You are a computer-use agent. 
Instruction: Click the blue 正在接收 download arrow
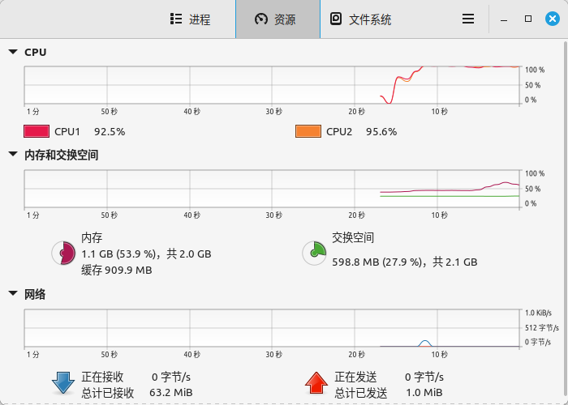pos(63,383)
